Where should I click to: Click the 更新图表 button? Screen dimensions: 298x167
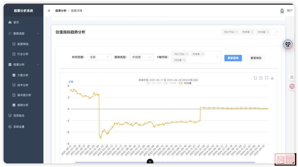(233, 58)
